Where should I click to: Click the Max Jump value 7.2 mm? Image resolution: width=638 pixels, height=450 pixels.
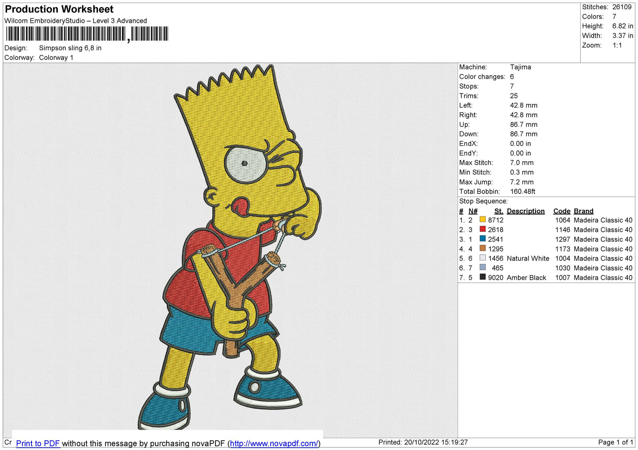pyautogui.click(x=522, y=182)
